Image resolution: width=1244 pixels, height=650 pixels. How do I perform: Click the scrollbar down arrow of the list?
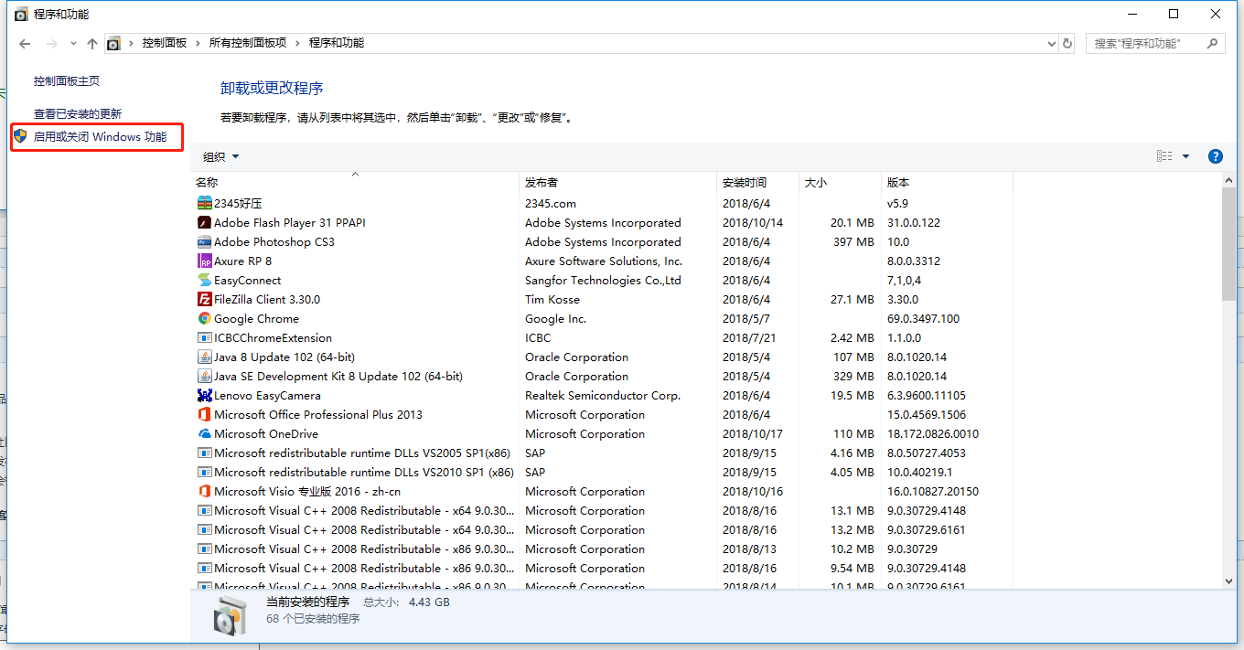1228,580
